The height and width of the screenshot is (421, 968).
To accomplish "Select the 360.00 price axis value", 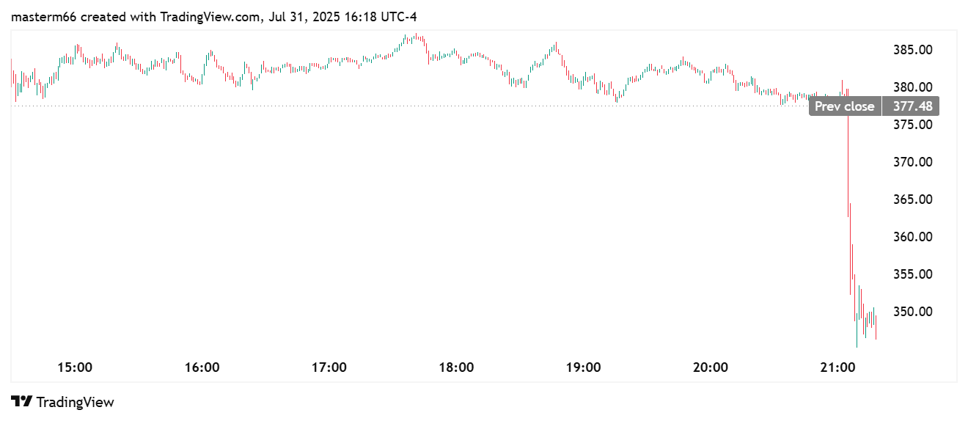I will pyautogui.click(x=912, y=237).
